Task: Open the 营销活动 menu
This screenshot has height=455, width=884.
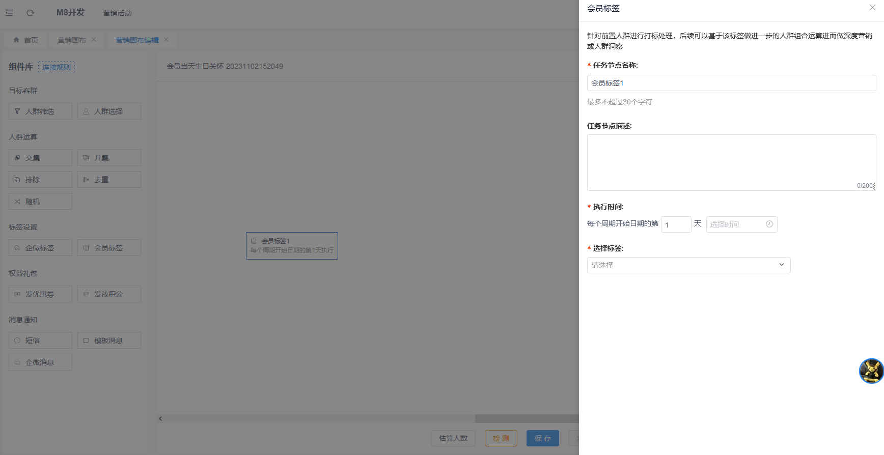Action: pyautogui.click(x=117, y=13)
